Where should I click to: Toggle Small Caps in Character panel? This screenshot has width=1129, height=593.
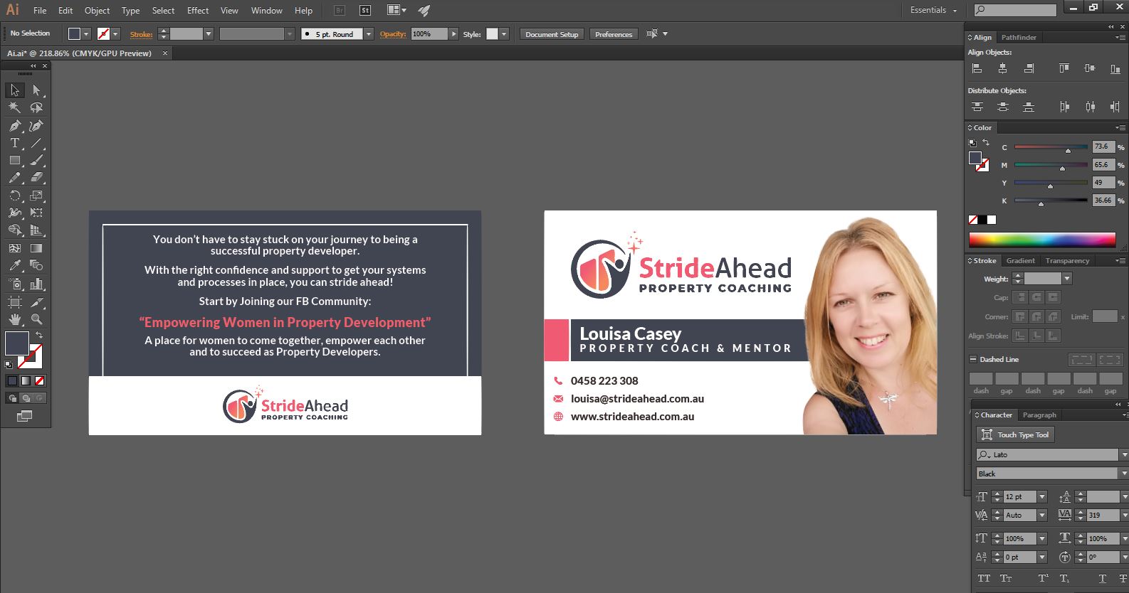pyautogui.click(x=1006, y=579)
